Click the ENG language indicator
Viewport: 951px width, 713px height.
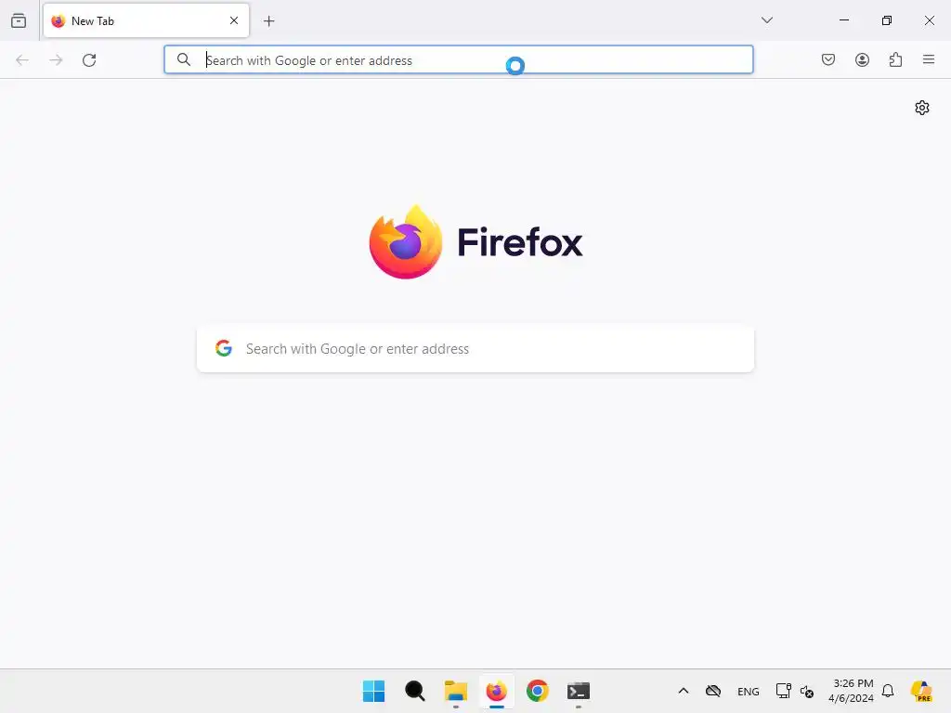tap(748, 691)
